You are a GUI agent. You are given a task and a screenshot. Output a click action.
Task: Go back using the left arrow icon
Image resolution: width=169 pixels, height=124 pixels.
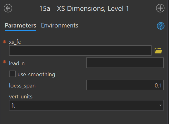8,8
